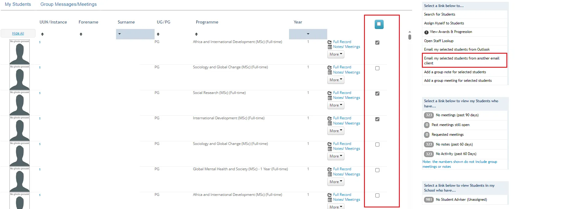Tick checkbox for second Sociology and Global Change student

[x=377, y=145]
